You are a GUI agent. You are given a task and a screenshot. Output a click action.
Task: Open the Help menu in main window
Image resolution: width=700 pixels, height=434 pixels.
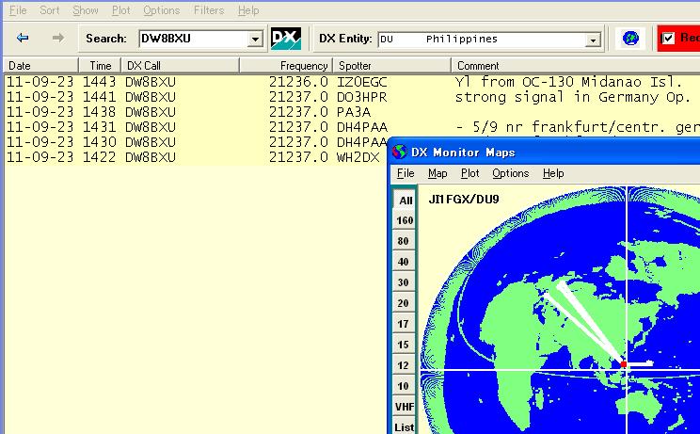tap(248, 10)
